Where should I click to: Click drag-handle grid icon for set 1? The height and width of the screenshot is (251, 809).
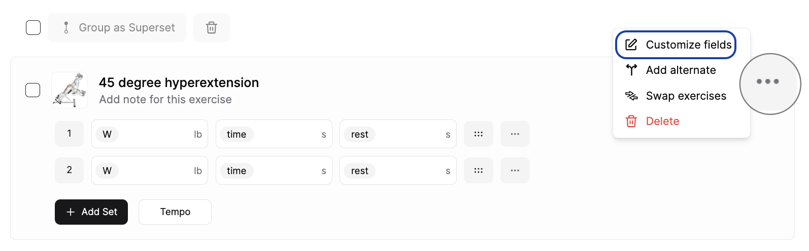tap(479, 134)
